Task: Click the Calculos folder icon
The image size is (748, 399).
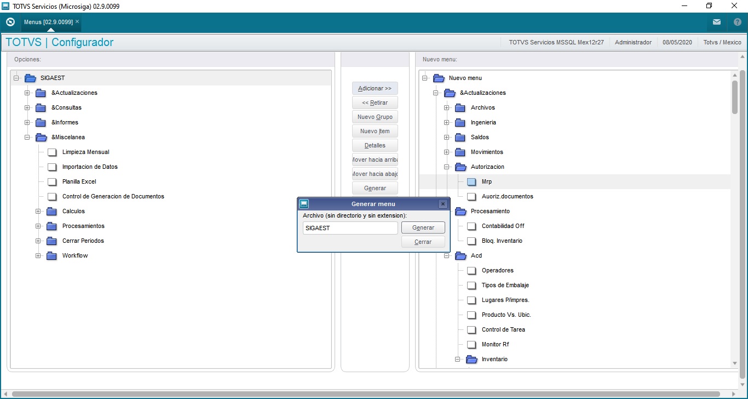Action: tap(52, 211)
